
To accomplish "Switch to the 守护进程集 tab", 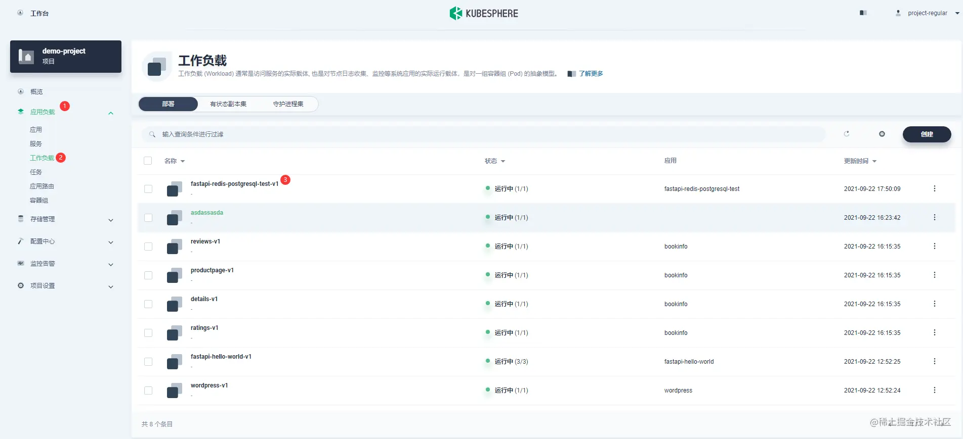I will [x=288, y=104].
